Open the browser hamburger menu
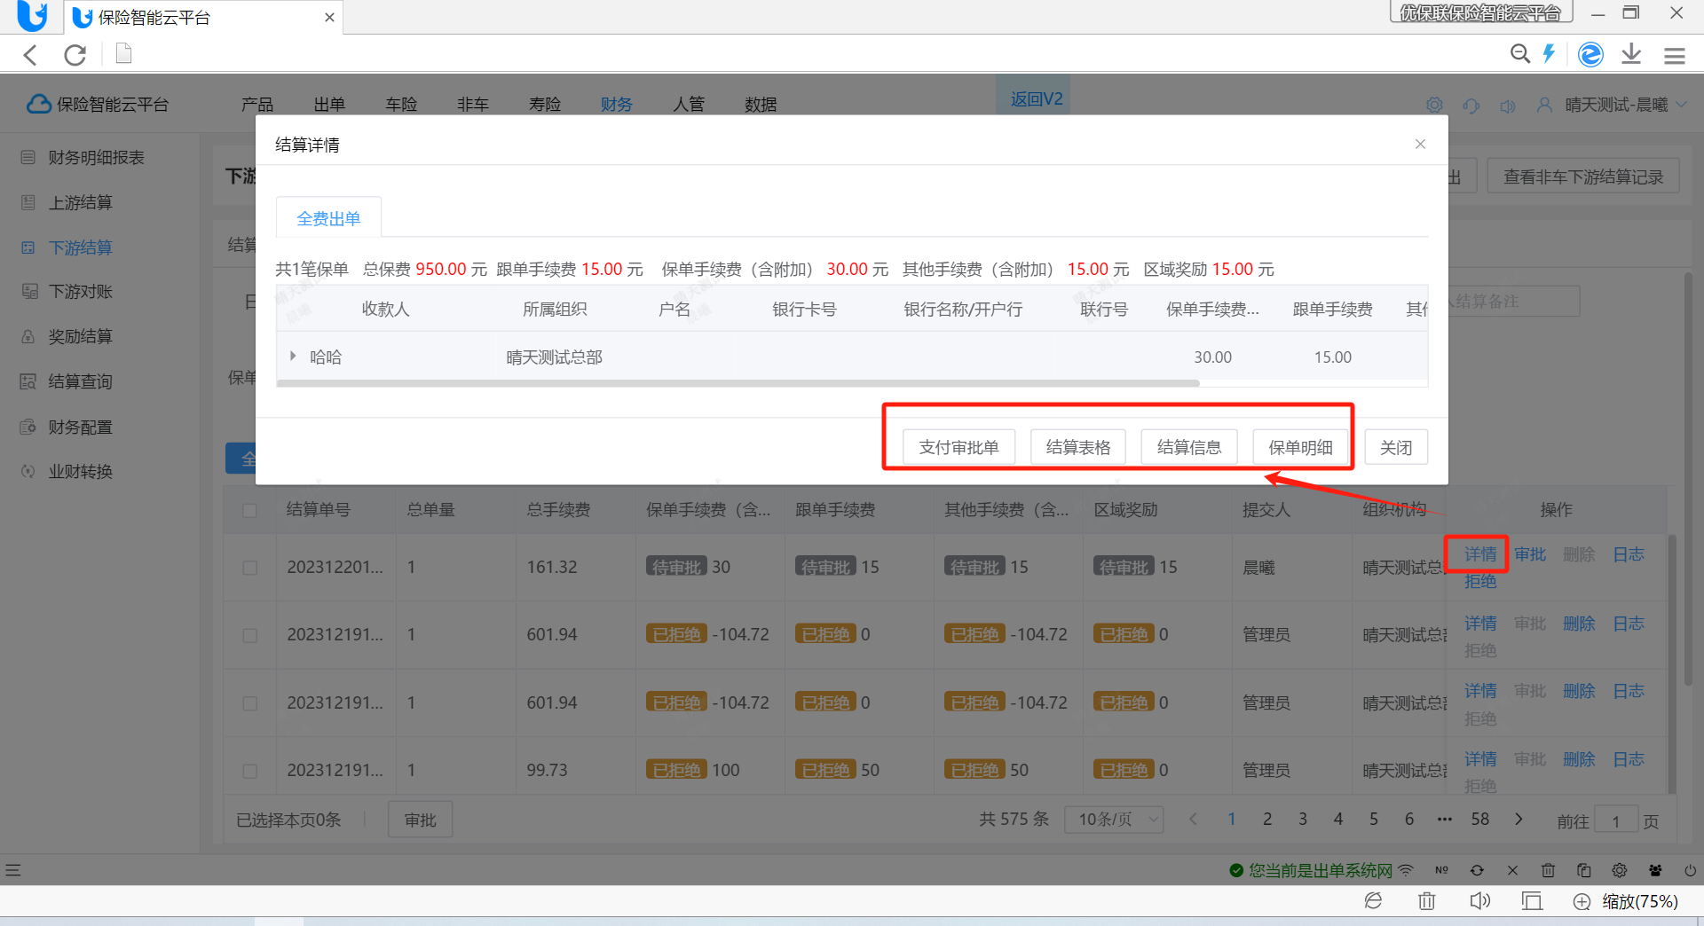This screenshot has height=926, width=1704. pos(1675,56)
